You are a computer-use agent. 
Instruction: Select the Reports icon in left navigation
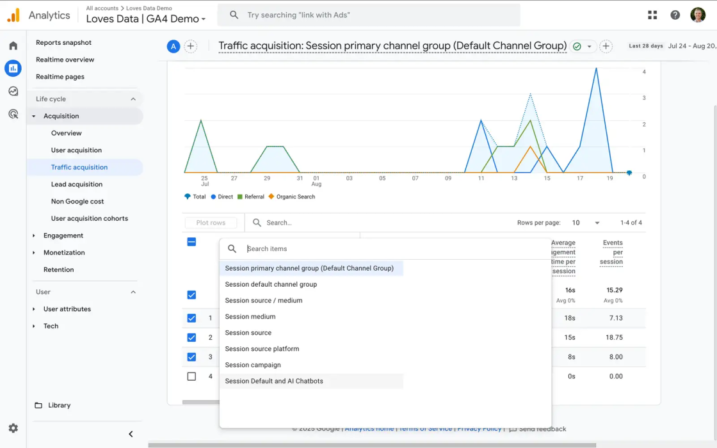tap(13, 68)
